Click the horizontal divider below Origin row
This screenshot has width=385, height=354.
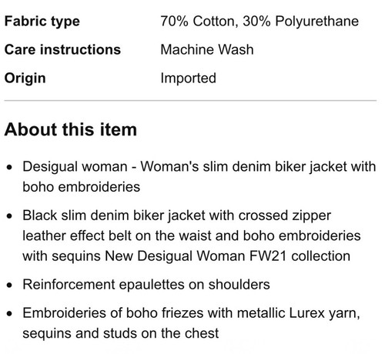pos(190,101)
